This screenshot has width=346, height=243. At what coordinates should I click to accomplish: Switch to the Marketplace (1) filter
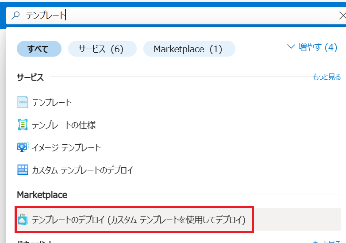coord(189,49)
